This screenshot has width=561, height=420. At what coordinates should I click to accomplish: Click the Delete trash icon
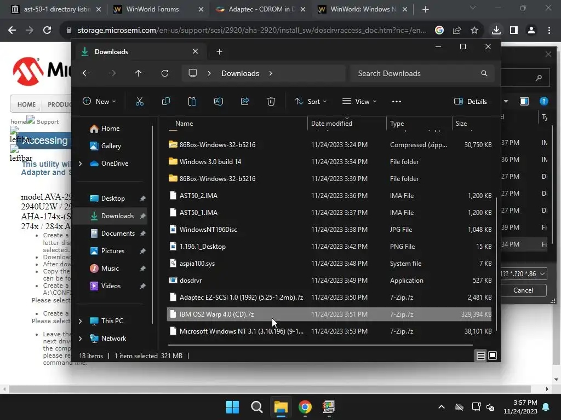point(271,101)
